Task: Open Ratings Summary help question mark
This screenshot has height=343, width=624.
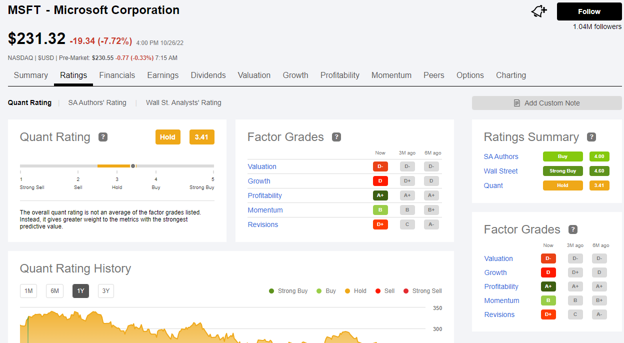Action: coord(591,137)
